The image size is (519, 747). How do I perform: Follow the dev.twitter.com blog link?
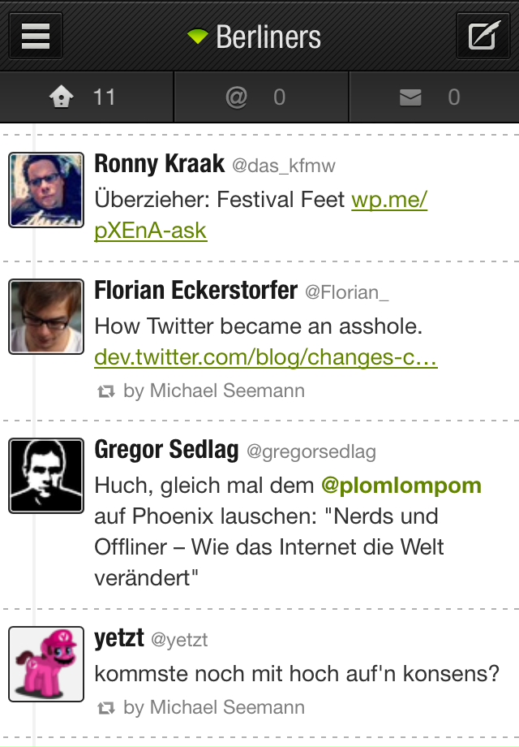coord(266,357)
